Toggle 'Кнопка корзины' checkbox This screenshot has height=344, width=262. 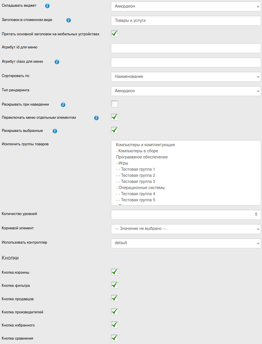coord(114,272)
